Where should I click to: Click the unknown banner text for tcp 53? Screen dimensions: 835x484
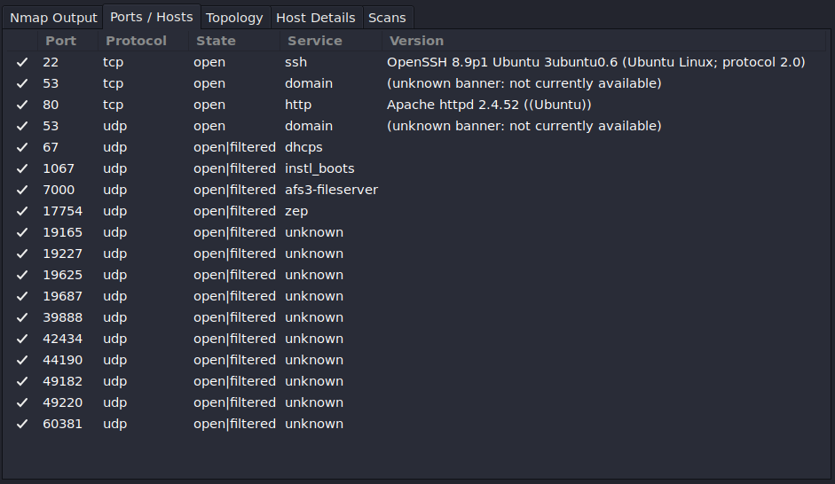pyautogui.click(x=524, y=83)
